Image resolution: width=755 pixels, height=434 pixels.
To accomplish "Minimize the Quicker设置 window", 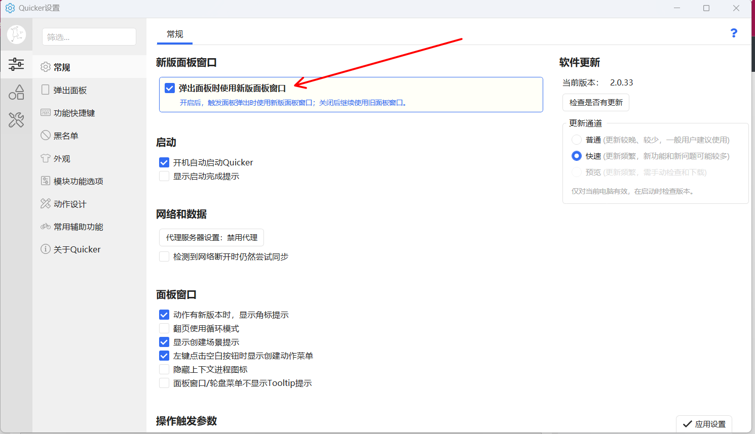I will pos(677,8).
